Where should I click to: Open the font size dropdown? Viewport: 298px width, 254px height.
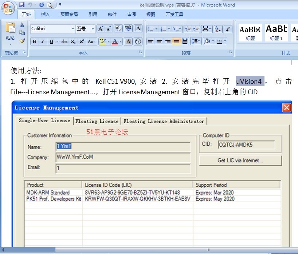tap(93, 29)
